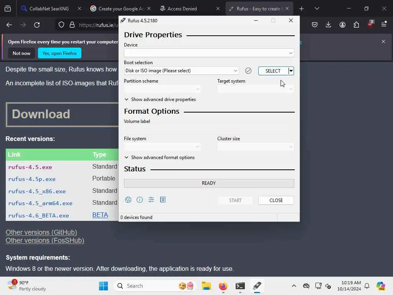
Task: Open the SELECT button's split arrow
Action: point(291,71)
